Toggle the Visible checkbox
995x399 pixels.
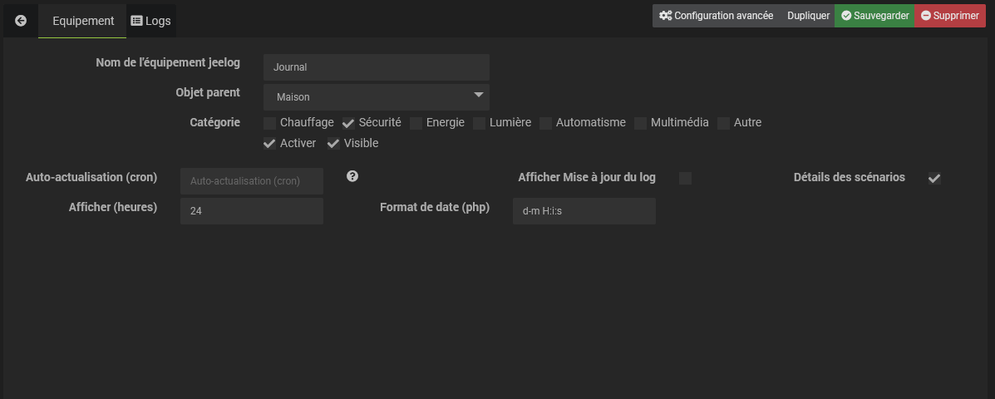tap(333, 144)
